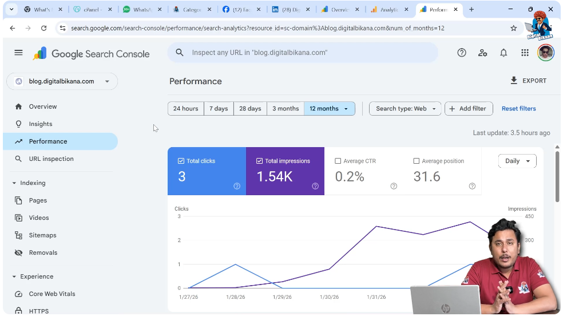563x316 pixels.
Task: Open the Google account avatar
Action: click(546, 53)
